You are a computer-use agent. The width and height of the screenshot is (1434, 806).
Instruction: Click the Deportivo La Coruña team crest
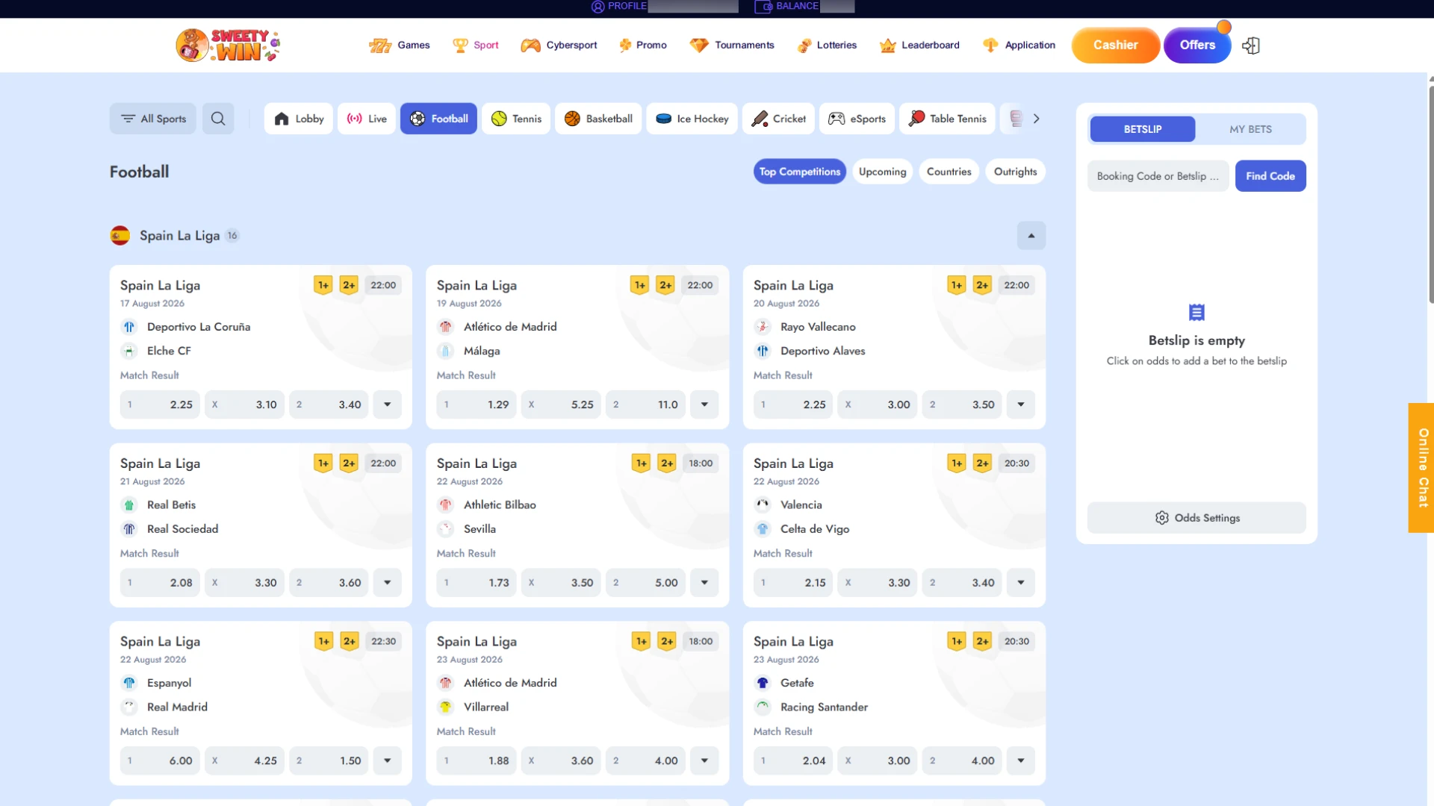click(129, 327)
